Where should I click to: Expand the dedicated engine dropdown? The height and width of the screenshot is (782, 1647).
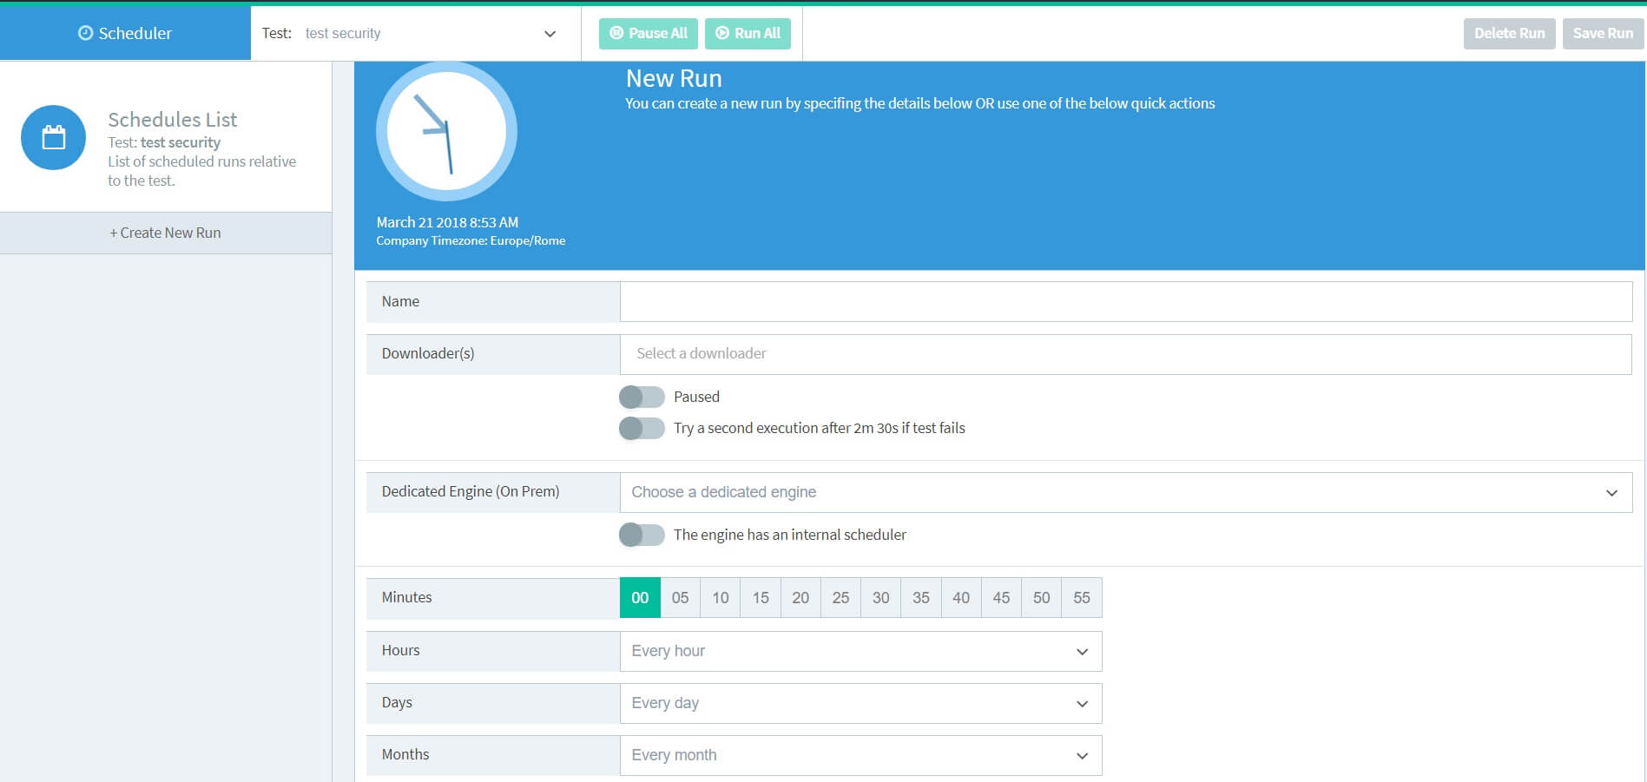click(1125, 492)
